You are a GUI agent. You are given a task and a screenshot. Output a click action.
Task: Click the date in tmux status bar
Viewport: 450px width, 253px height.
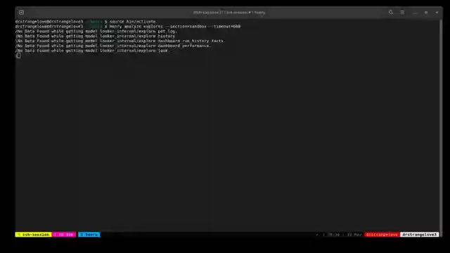pyautogui.click(x=354, y=235)
